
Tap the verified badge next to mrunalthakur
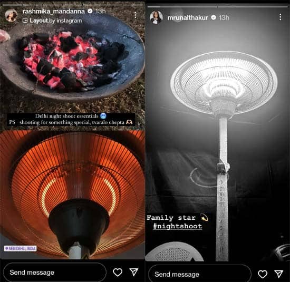click(214, 17)
